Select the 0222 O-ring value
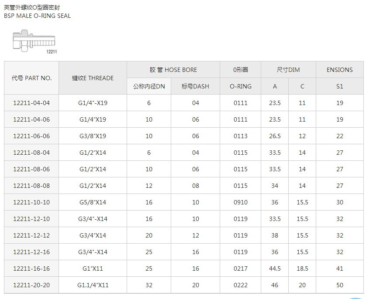The width and height of the screenshot is (373, 299). (240, 285)
